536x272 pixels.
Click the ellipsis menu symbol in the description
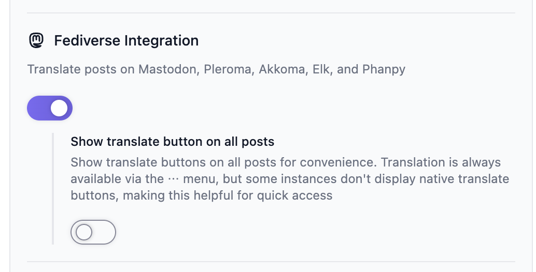173,179
